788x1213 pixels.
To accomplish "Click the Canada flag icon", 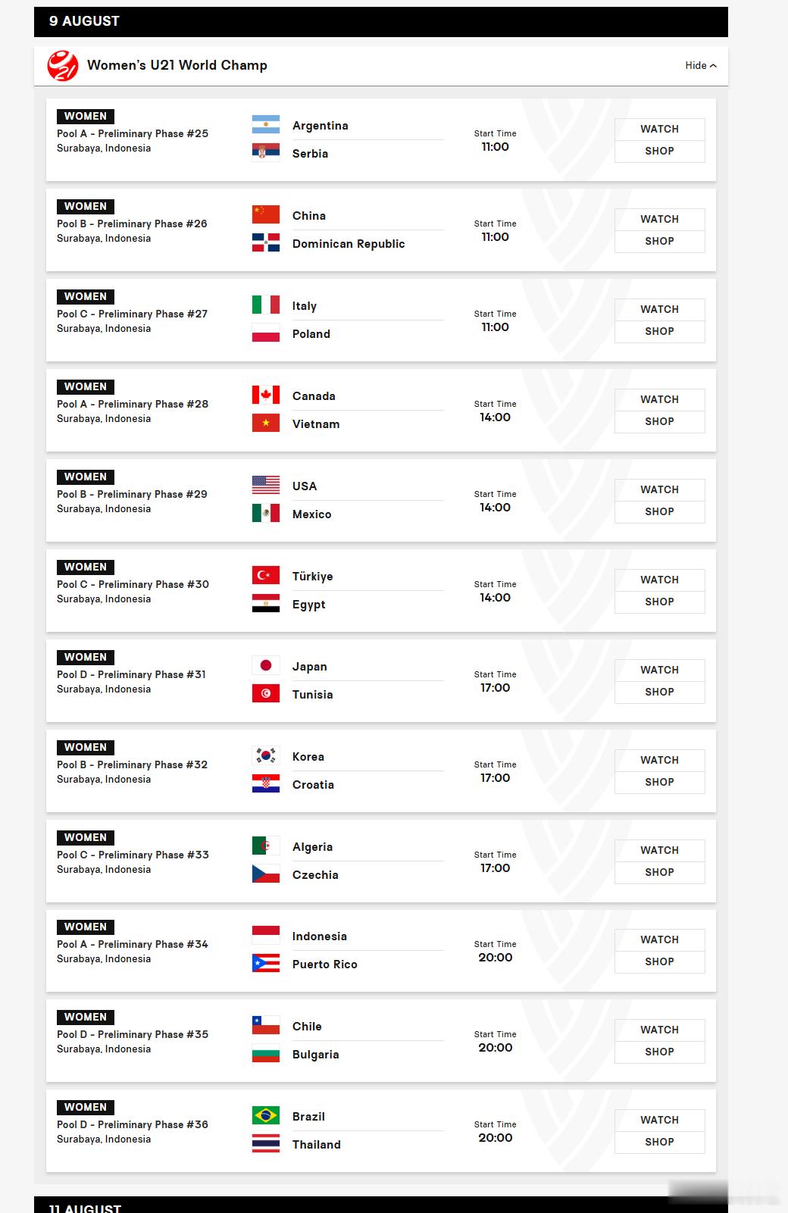I will pyautogui.click(x=266, y=395).
